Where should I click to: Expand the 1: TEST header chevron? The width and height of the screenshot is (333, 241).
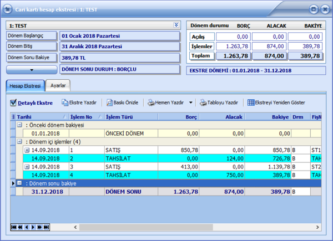[176, 25]
